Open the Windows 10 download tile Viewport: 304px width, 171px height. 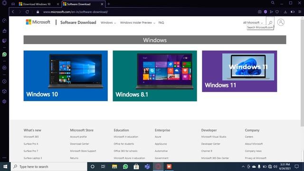(x=66, y=76)
